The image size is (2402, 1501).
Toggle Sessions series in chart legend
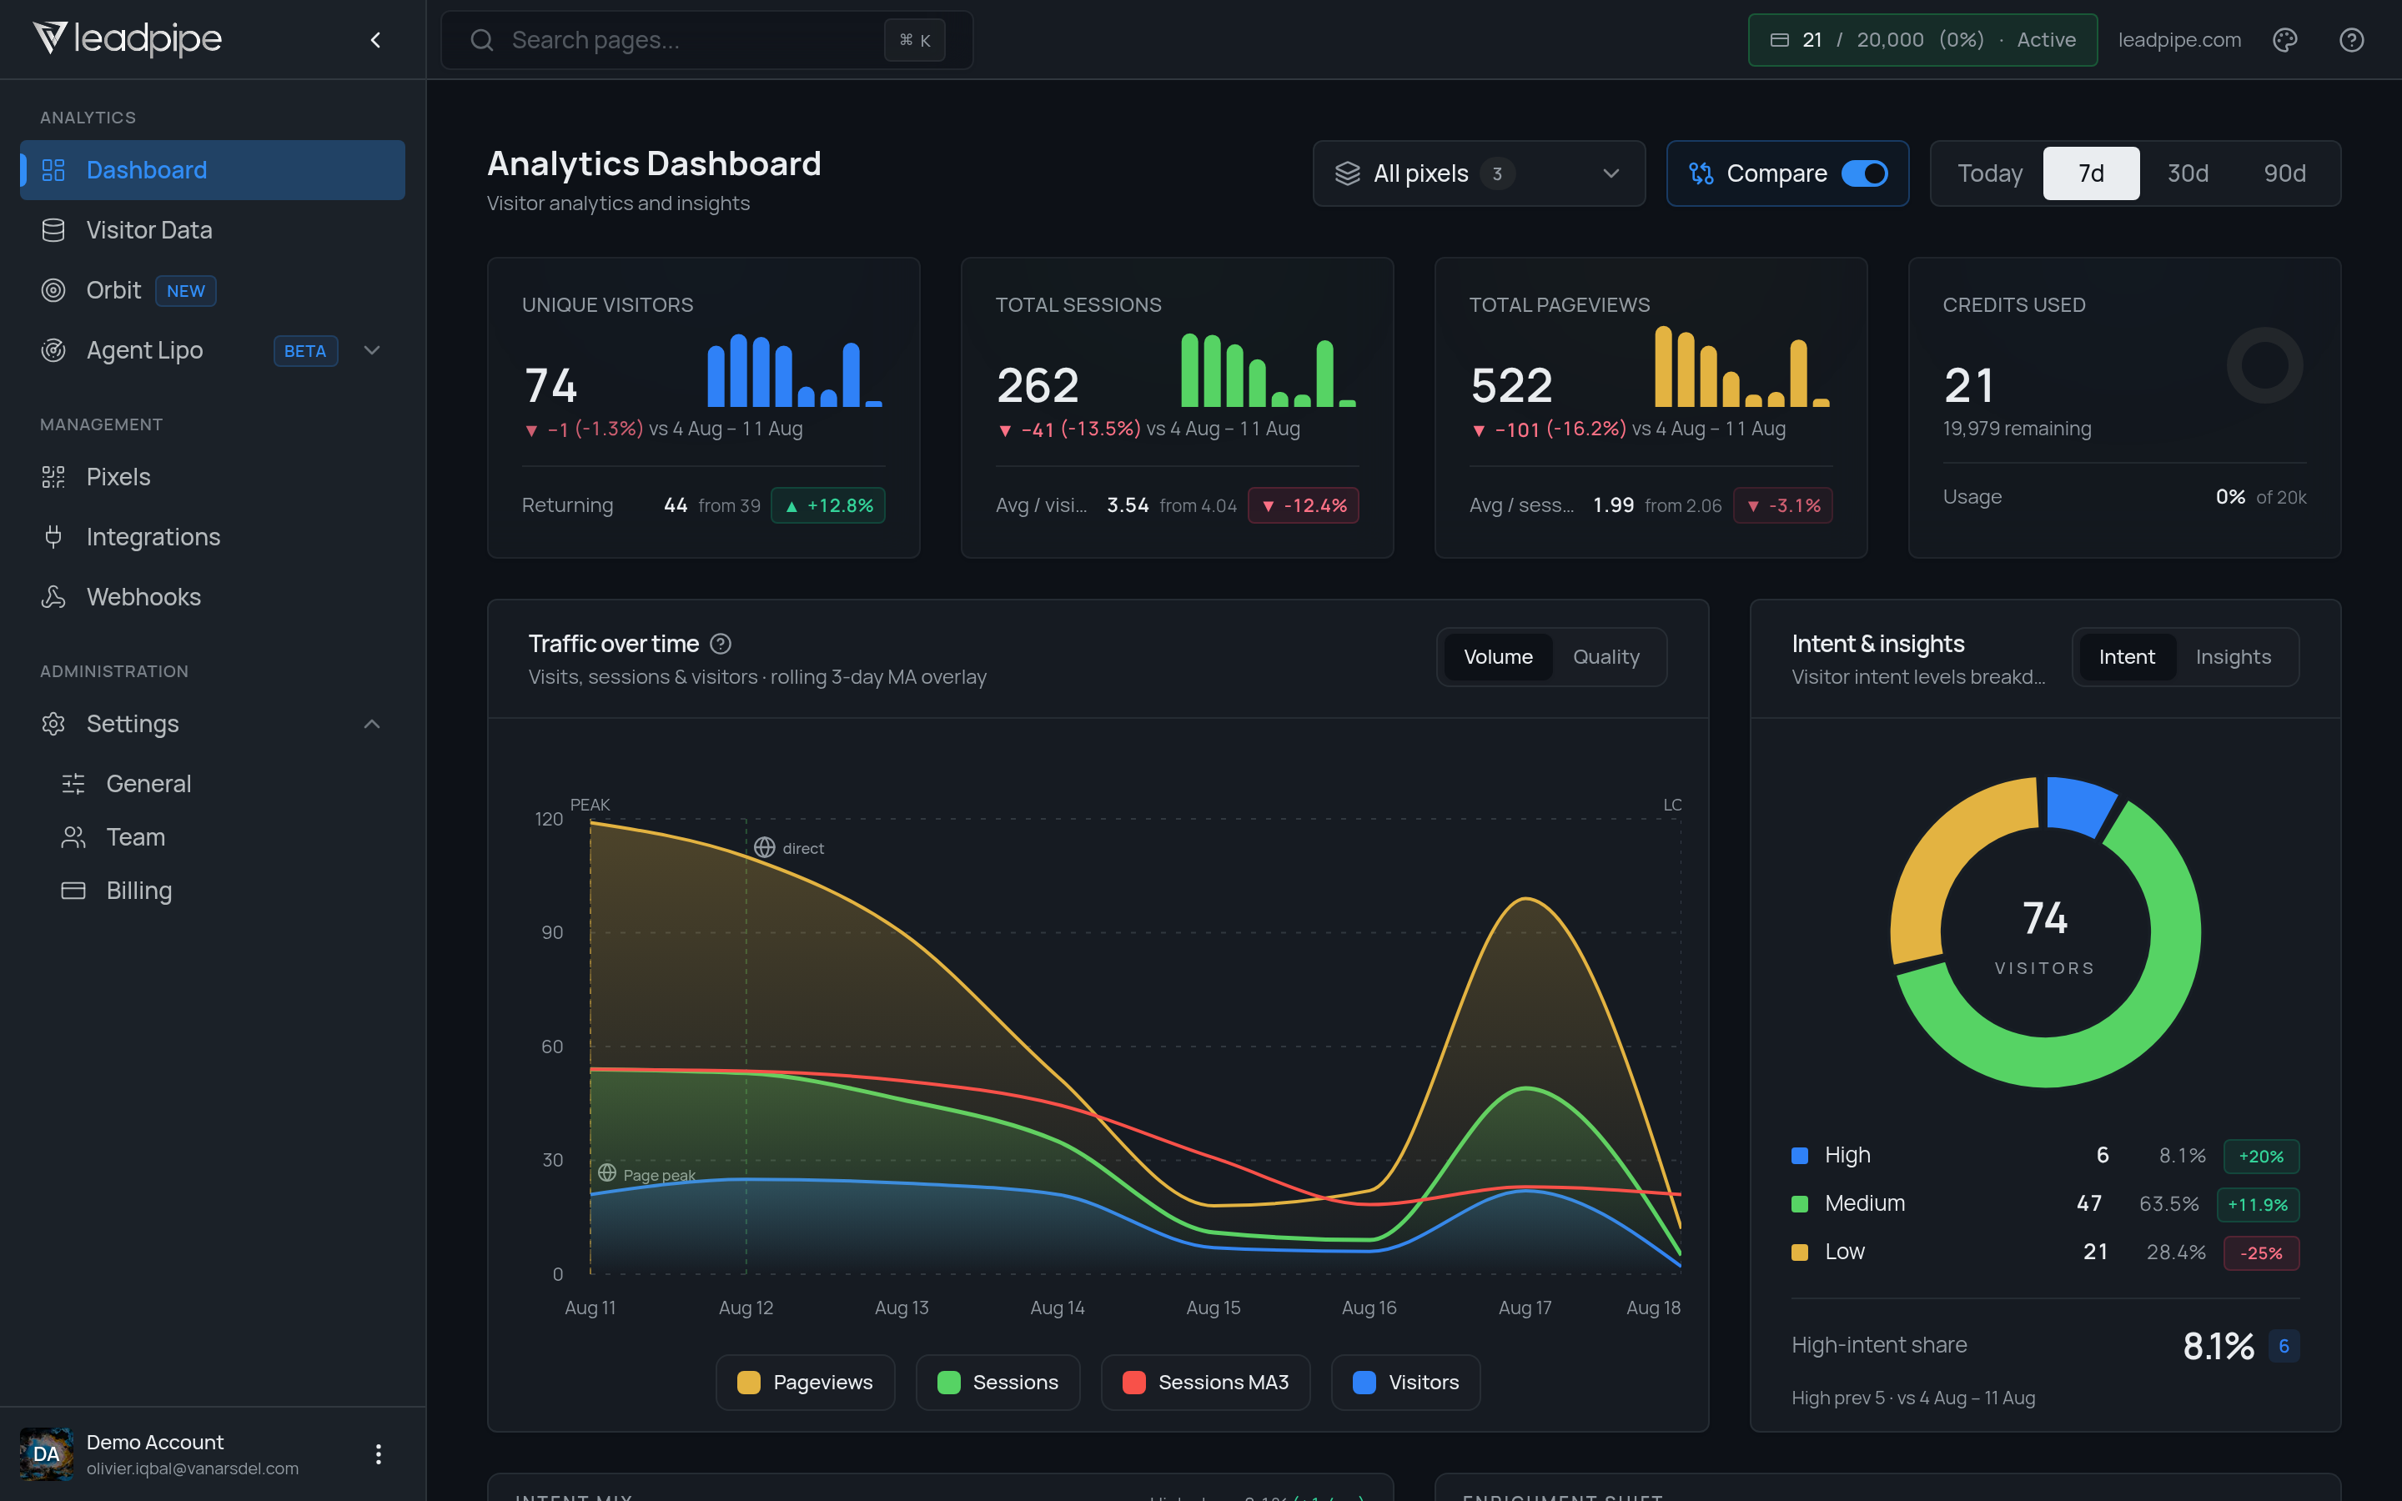997,1382
